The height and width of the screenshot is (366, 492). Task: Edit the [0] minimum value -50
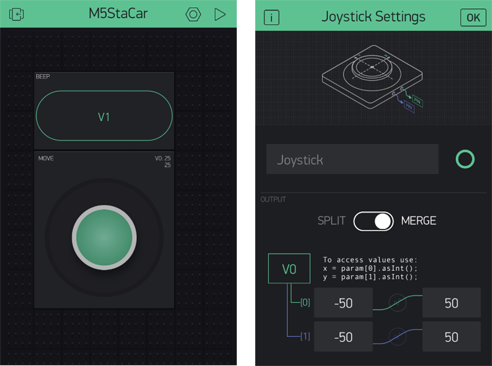(343, 302)
